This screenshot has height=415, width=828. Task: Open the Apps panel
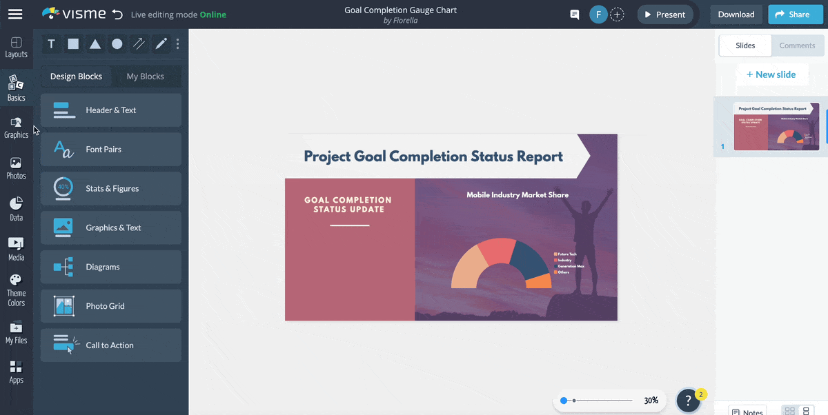point(16,373)
